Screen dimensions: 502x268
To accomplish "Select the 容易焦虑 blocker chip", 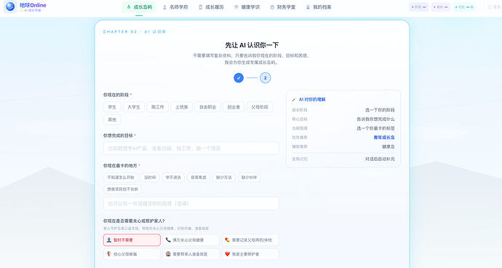I will 199,177.
